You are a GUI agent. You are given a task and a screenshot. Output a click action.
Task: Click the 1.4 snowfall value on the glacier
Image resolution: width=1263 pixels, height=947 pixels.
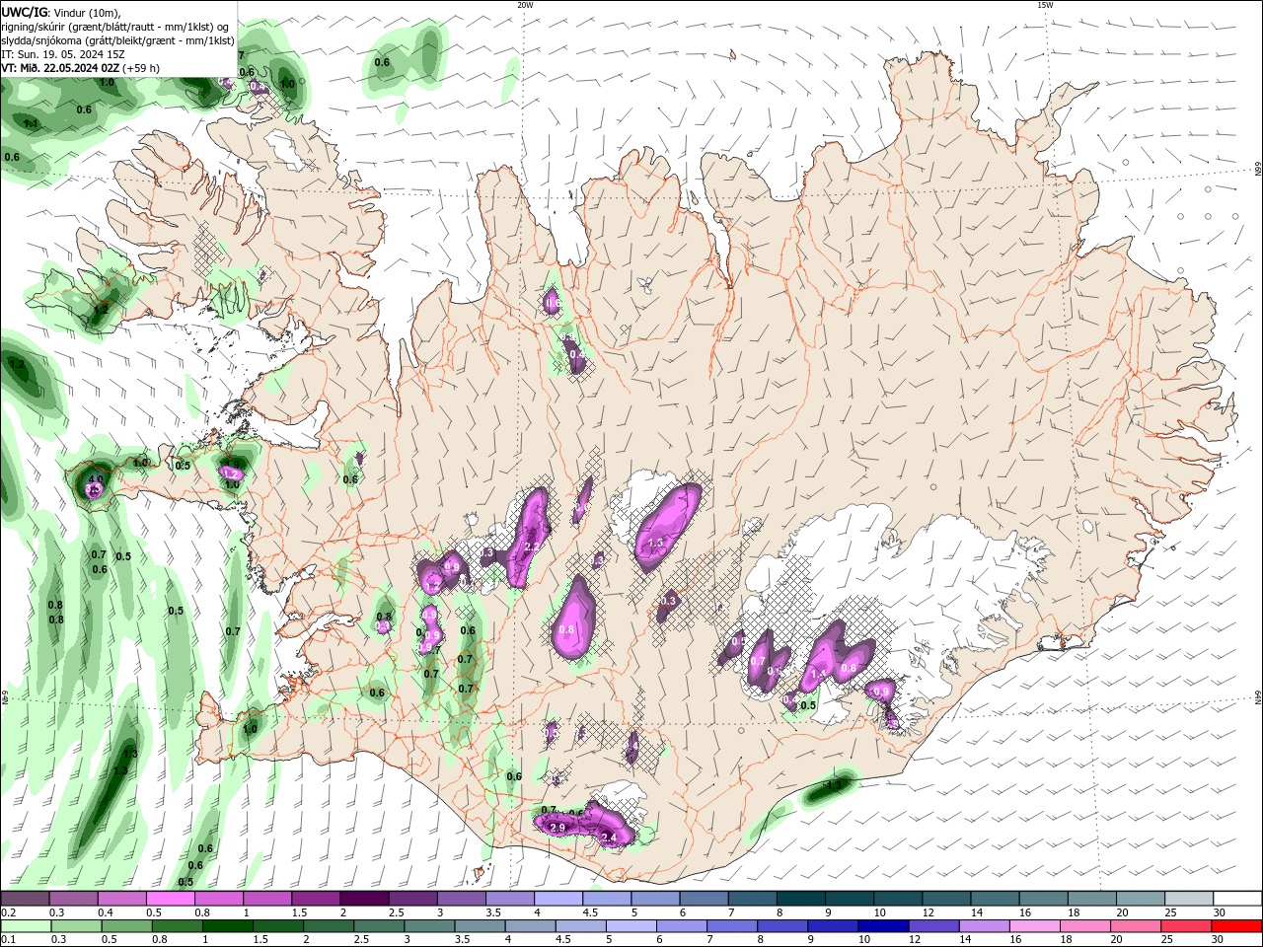coord(817,674)
